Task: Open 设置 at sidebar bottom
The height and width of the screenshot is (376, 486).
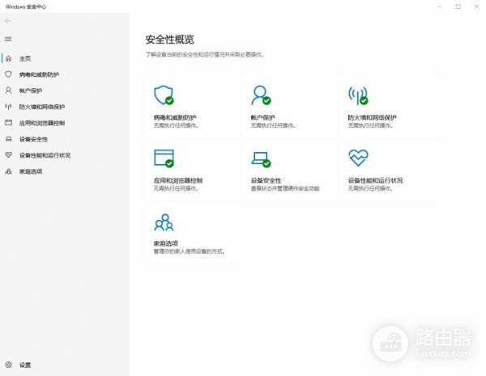Action: coord(25,365)
